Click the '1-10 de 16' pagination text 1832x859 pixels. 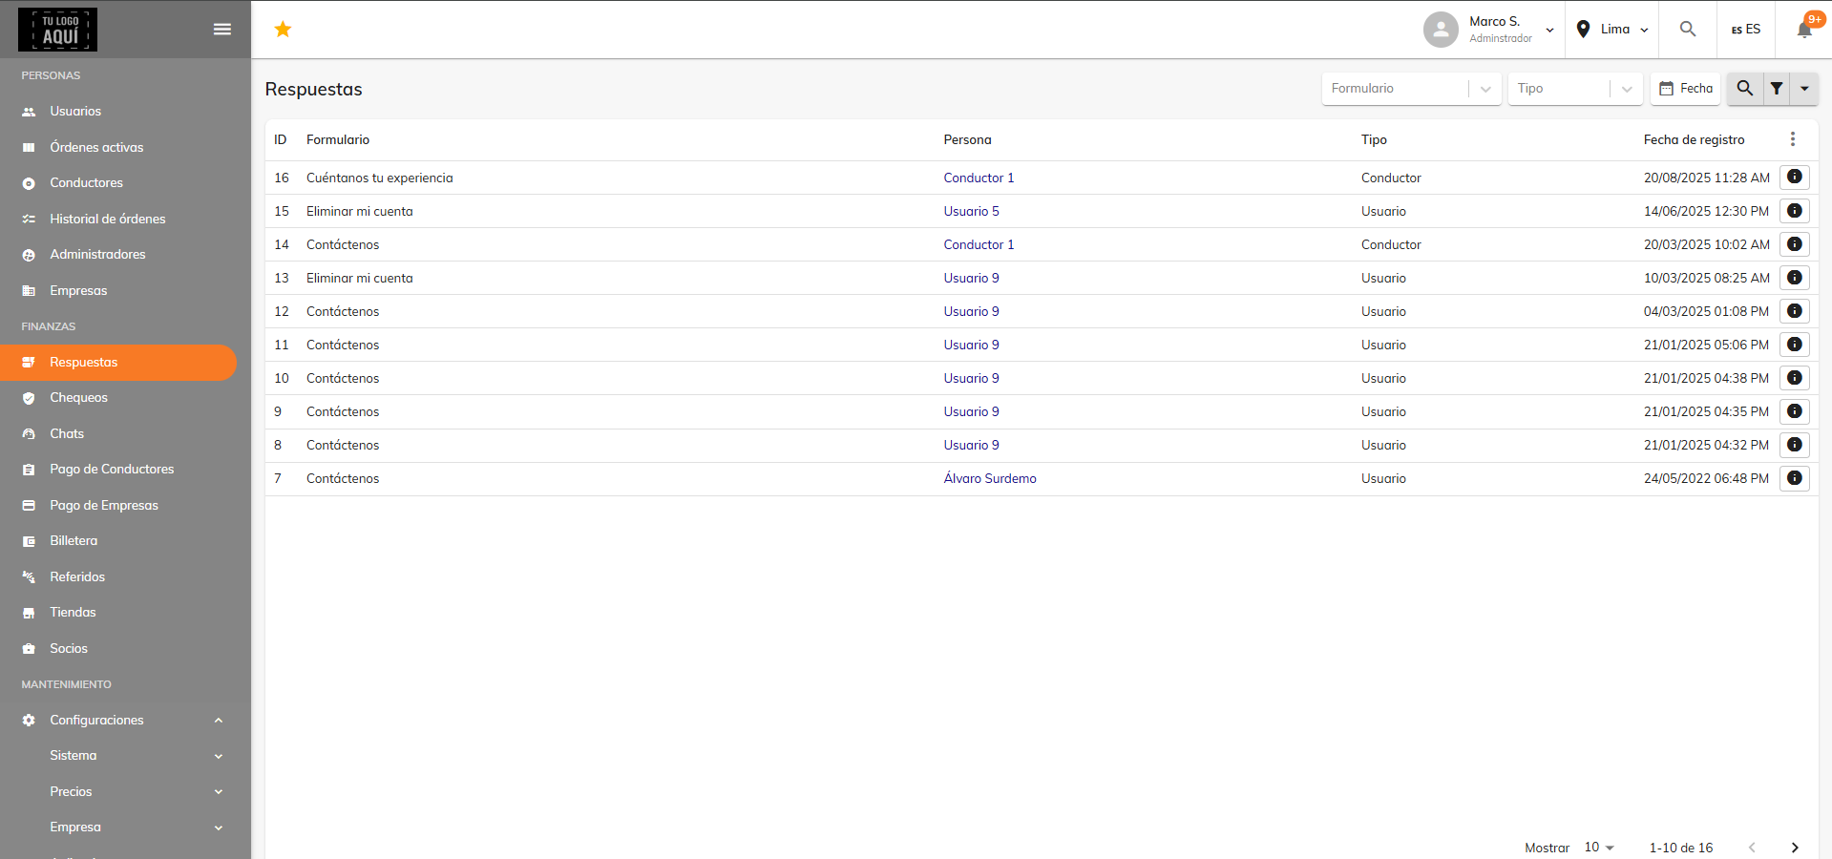1681,848
